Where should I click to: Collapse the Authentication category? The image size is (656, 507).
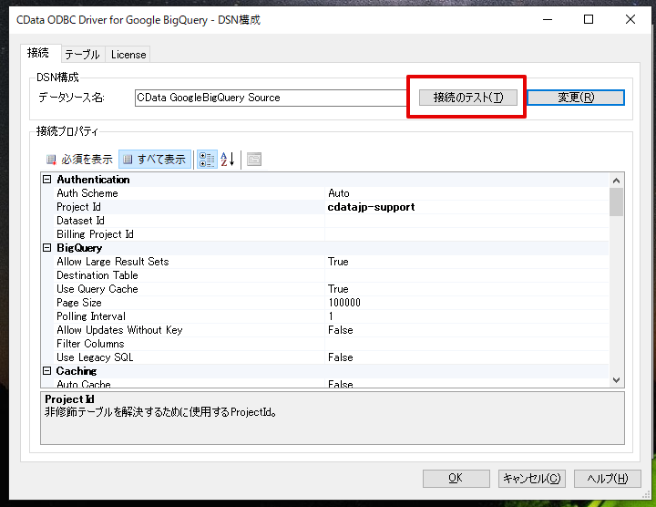point(47,180)
